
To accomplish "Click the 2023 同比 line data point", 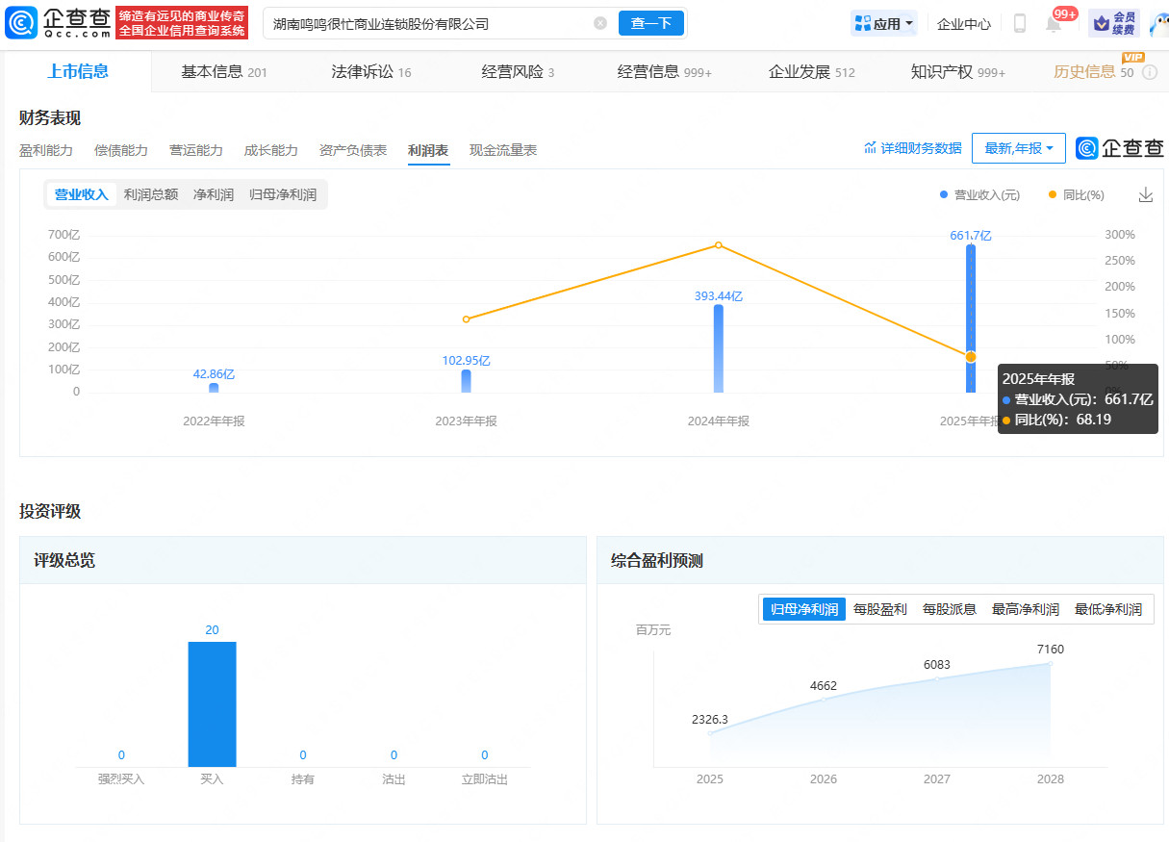I will coord(467,319).
